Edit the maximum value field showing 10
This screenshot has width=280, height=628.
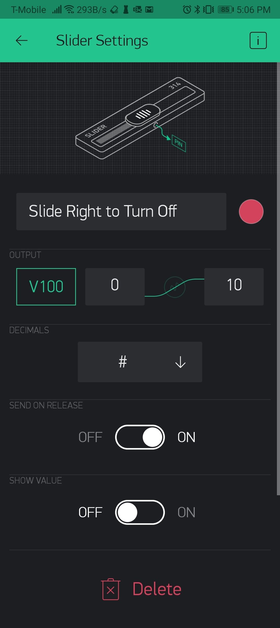point(234,287)
